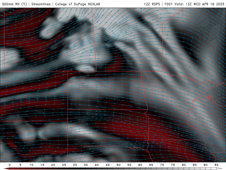Screen dimensions: 226x170
Task: Click the '50' label on the color scale
Action: [x=118, y=165]
